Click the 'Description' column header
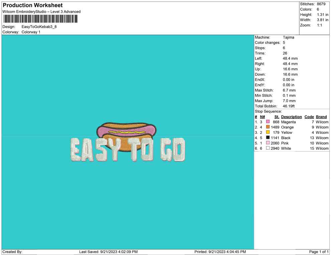This screenshot has width=331, height=255. pos(292,117)
